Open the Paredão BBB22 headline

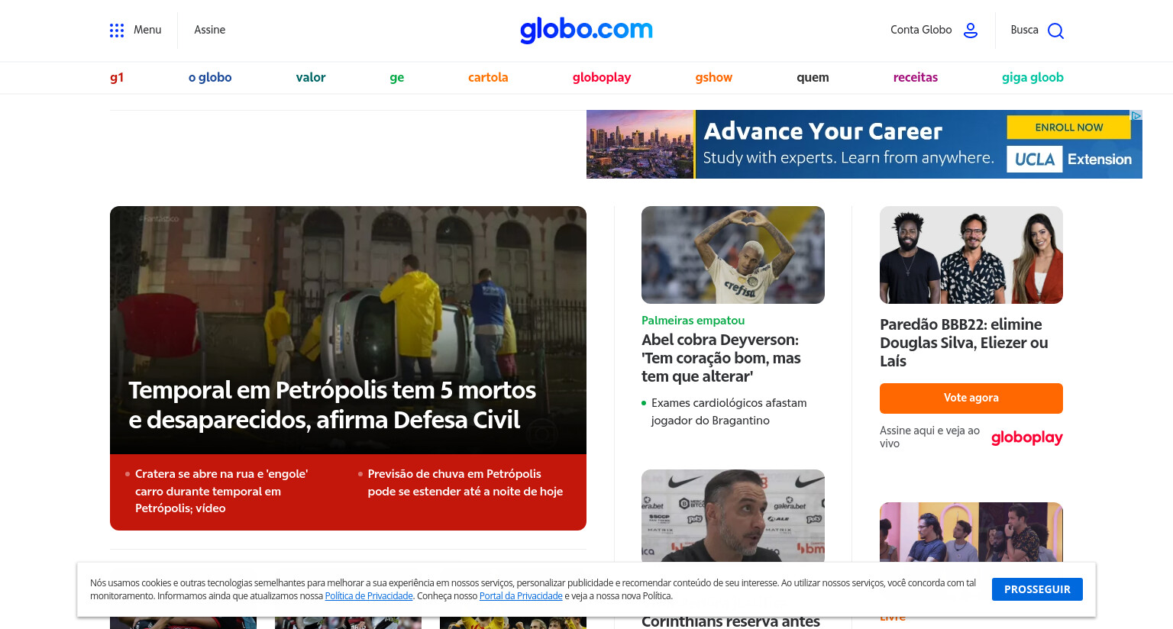coord(964,343)
